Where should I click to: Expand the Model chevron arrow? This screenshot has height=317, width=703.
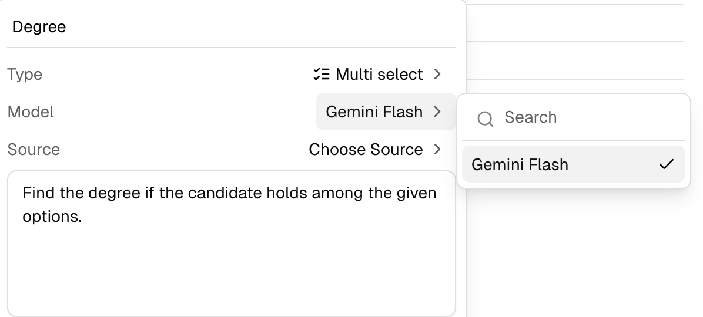click(437, 112)
